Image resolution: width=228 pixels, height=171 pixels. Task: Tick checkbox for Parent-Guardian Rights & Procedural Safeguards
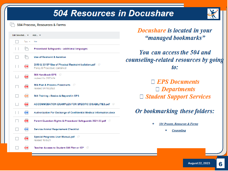tap(17, 121)
